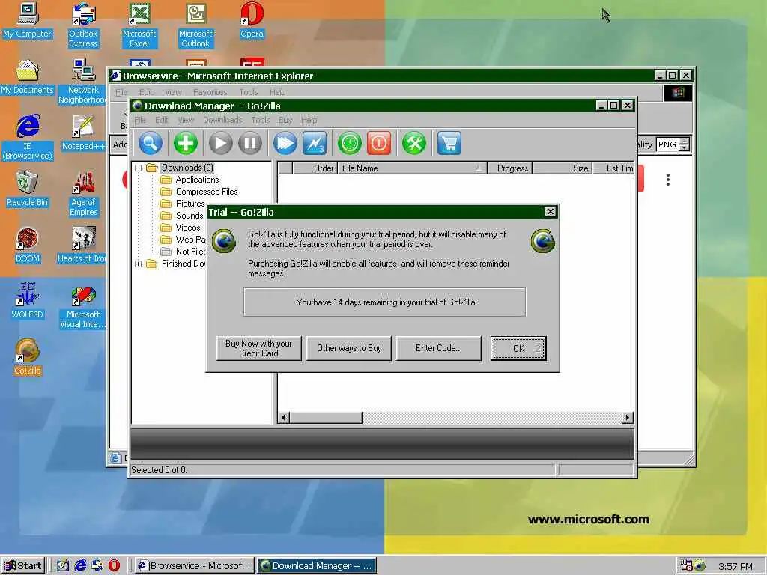Select the Applications folder in tree
767x575 pixels.
197,180
